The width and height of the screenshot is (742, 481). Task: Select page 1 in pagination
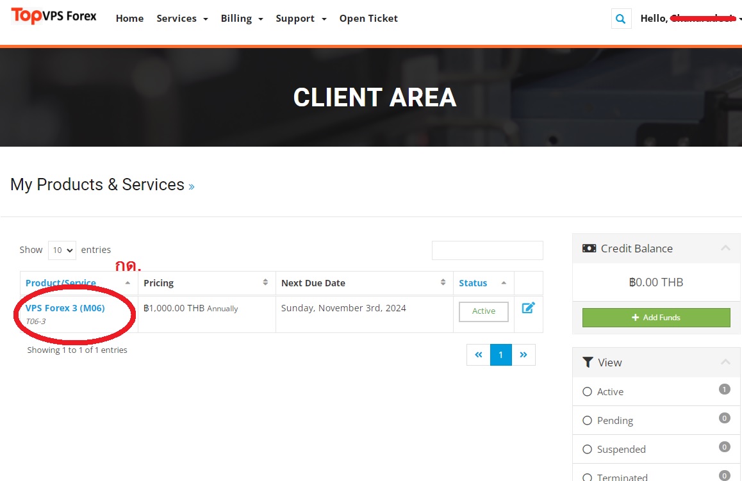[x=500, y=355]
